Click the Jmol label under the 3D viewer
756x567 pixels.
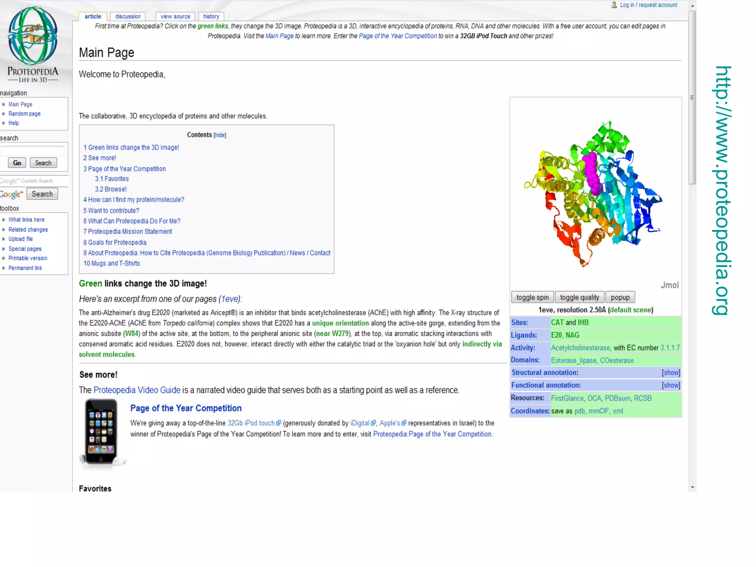point(669,285)
